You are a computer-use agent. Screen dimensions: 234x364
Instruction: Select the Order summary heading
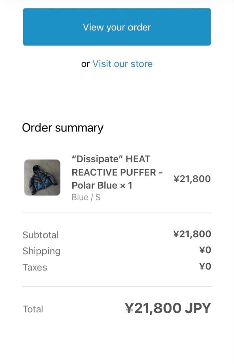[x=62, y=128]
